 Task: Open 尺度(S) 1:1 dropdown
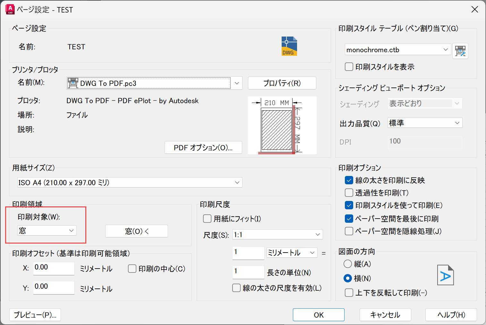click(277, 234)
